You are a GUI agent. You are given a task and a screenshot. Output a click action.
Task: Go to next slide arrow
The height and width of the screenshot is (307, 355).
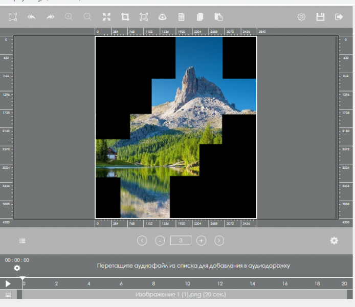click(x=219, y=240)
